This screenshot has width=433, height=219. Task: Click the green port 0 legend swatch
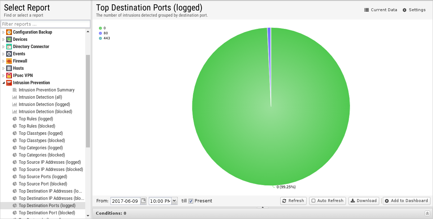click(x=100, y=28)
